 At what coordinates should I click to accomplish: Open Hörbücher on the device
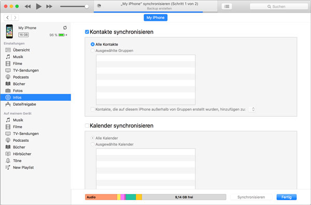click(x=35, y=154)
